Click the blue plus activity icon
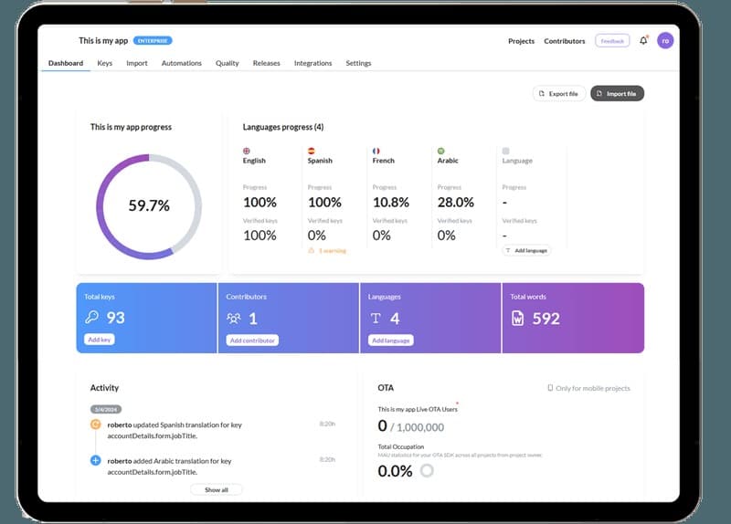 coord(95,460)
